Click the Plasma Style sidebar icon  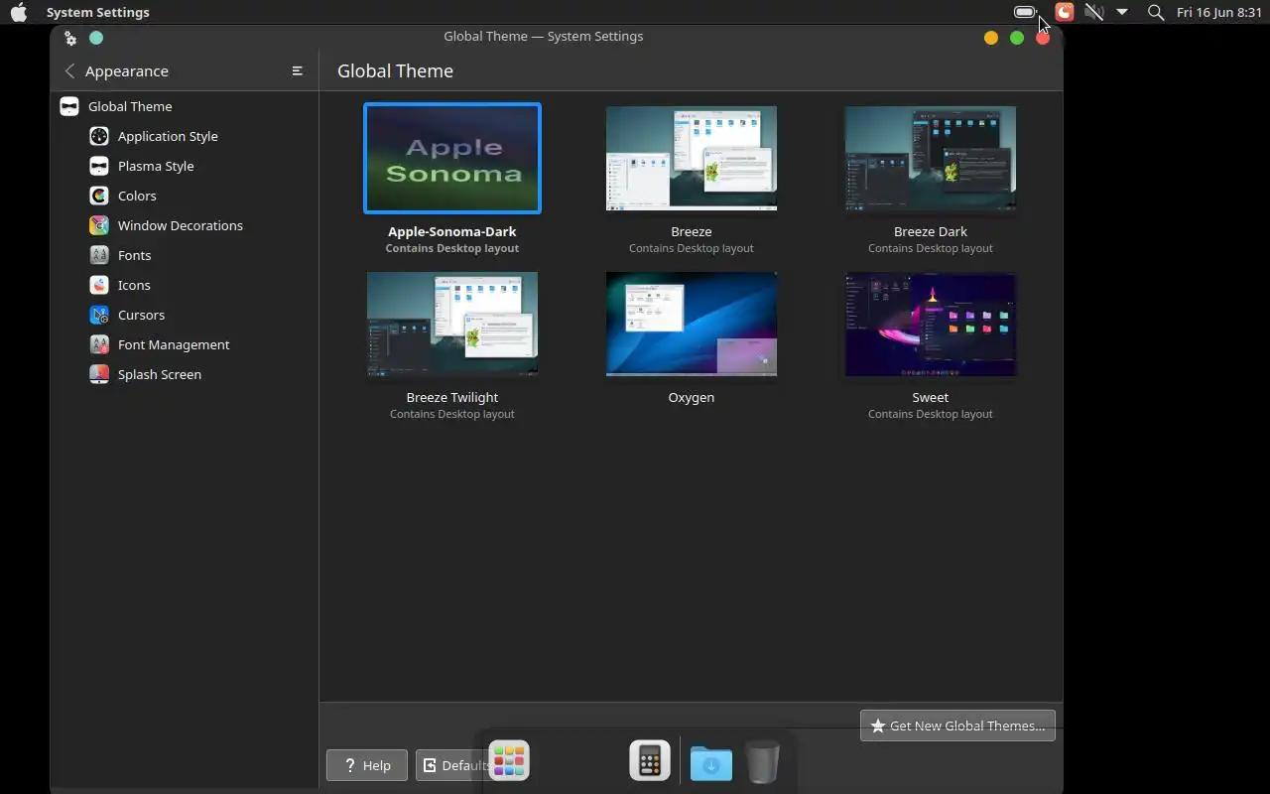click(x=99, y=166)
